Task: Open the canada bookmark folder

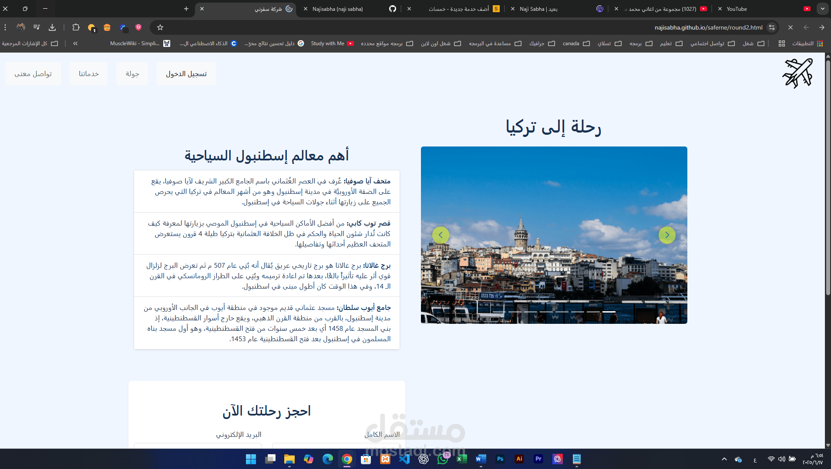Action: pyautogui.click(x=576, y=43)
